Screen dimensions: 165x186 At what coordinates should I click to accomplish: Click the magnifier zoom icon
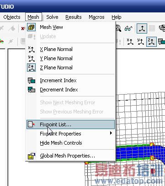tap(118, 28)
